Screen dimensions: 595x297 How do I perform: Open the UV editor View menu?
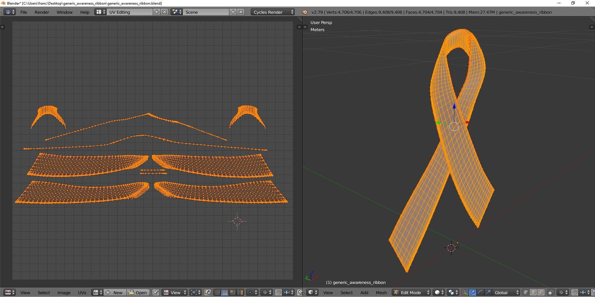(x=25, y=292)
